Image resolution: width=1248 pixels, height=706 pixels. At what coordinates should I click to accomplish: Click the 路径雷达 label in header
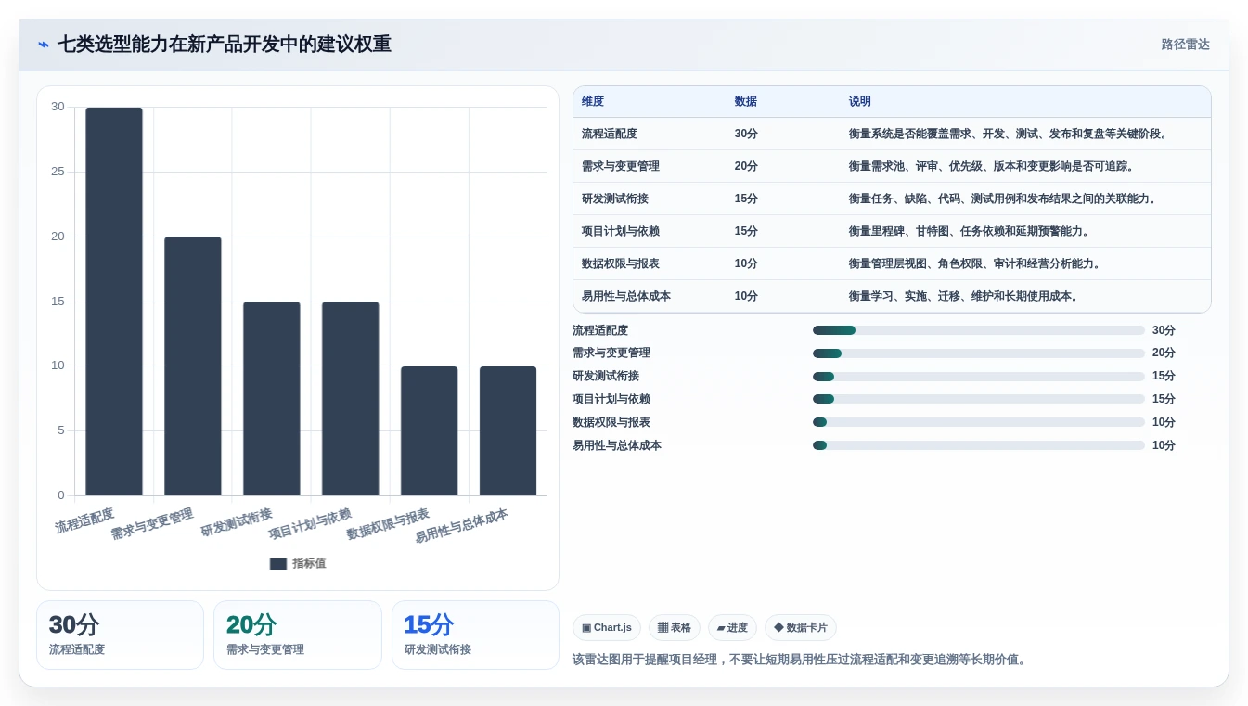pyautogui.click(x=1185, y=45)
